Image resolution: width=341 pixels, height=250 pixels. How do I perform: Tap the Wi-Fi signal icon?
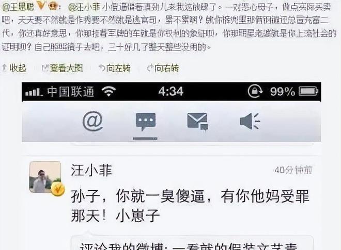tap(109, 91)
